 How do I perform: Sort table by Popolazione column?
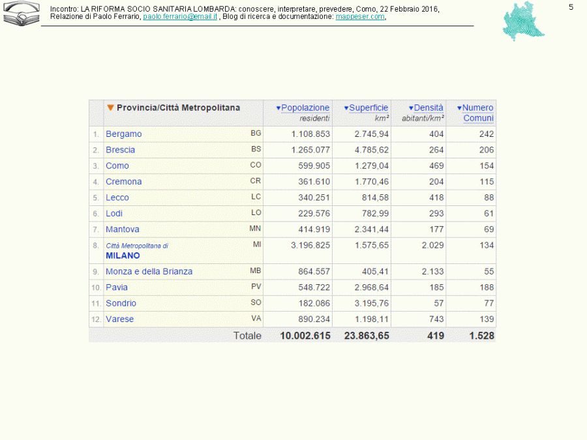coord(305,108)
